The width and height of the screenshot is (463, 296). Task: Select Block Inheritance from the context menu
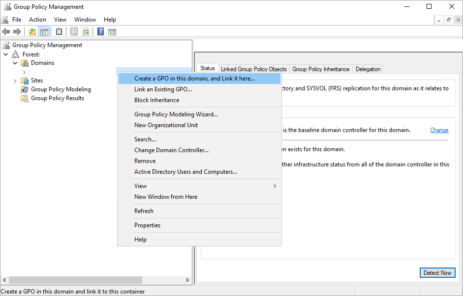[x=199, y=100]
